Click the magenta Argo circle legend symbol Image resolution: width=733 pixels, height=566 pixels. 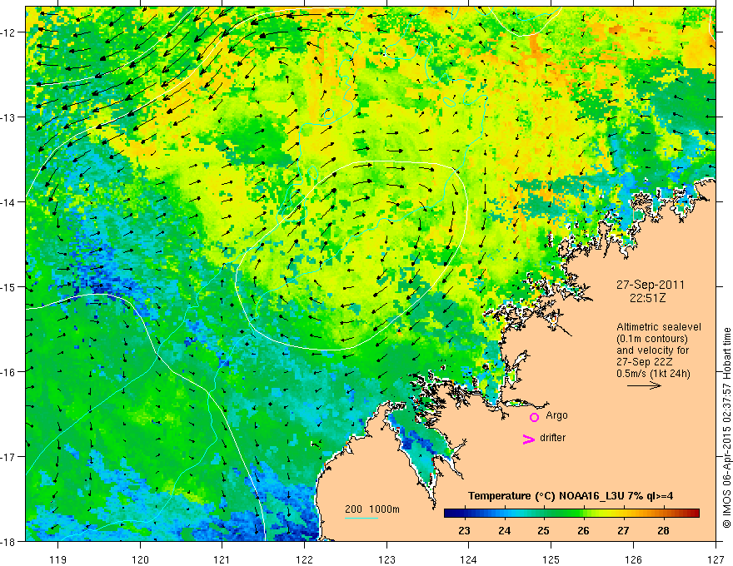[x=534, y=417]
